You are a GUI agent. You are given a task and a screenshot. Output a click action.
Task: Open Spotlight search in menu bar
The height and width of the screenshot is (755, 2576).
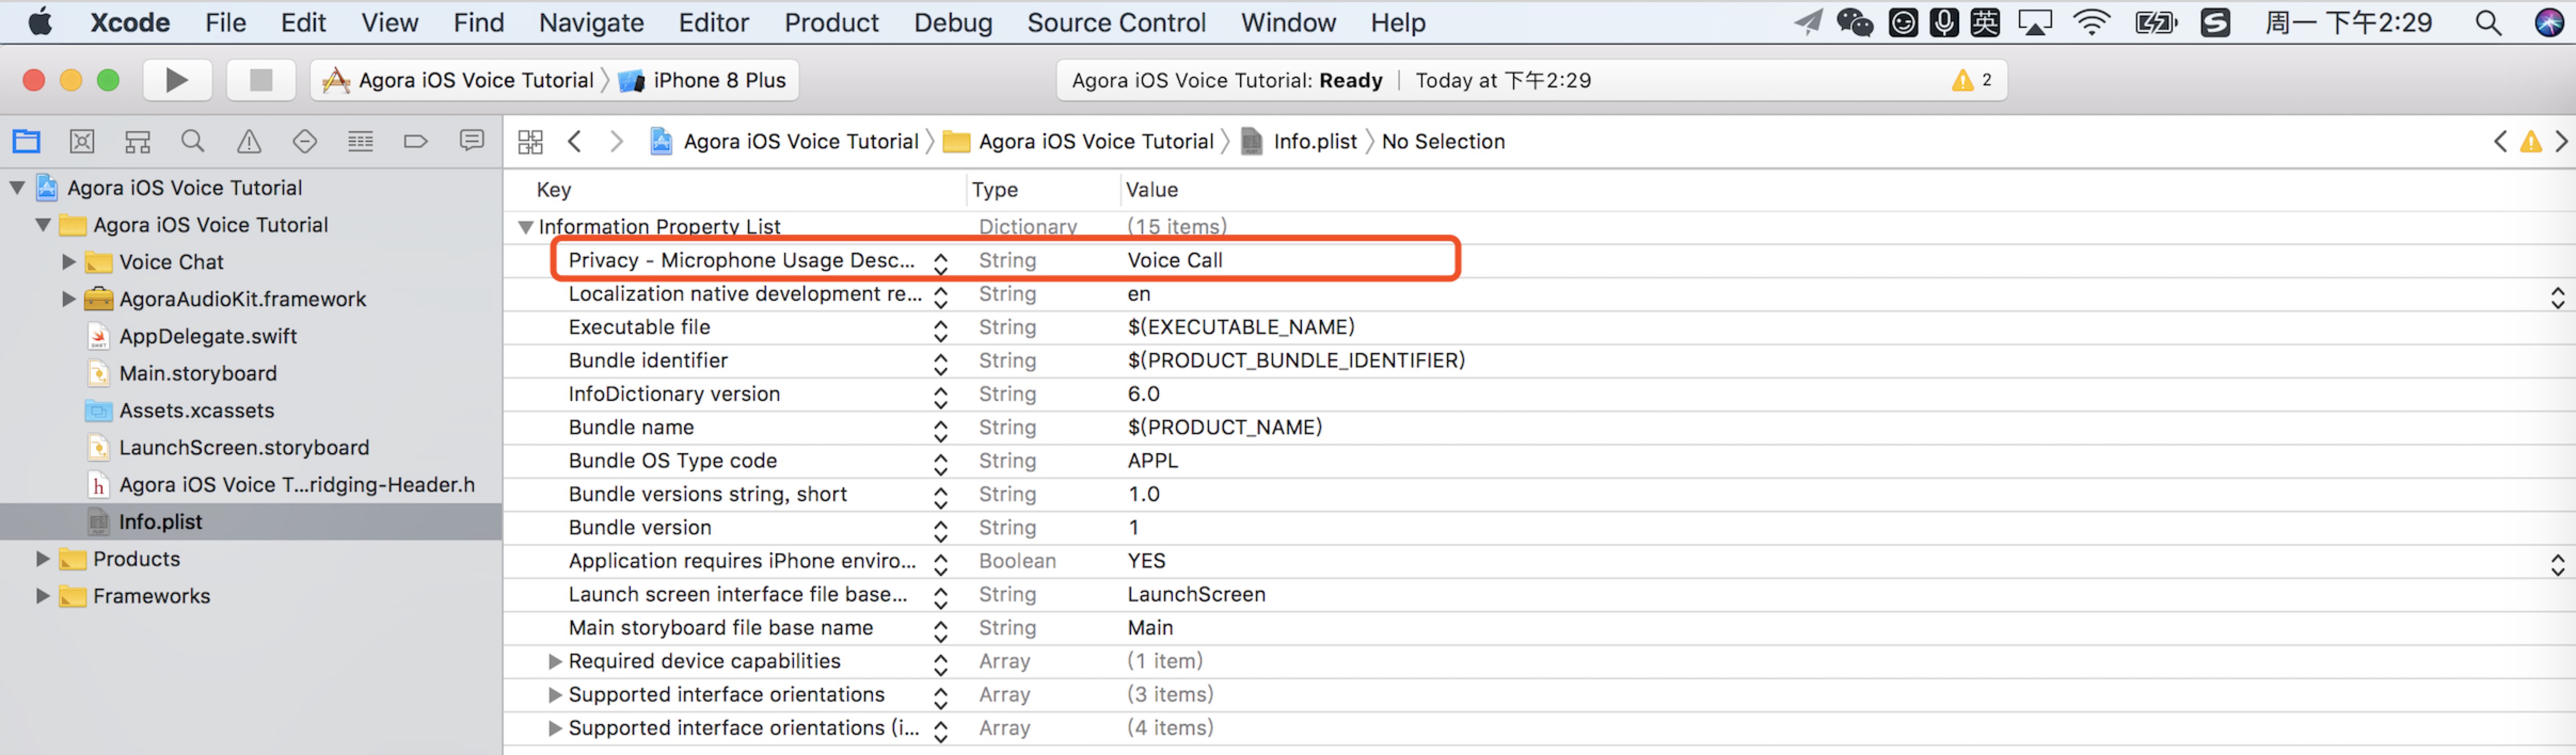click(2489, 22)
